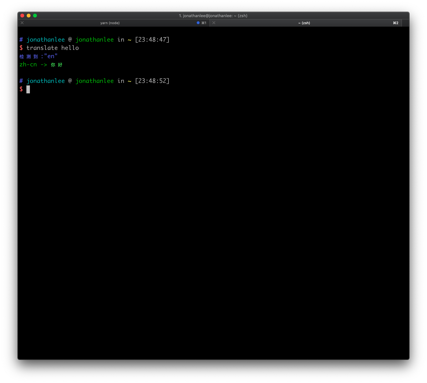This screenshot has height=383, width=427.
Task: Switch to the yarn (node) tab
Action: [x=110, y=23]
